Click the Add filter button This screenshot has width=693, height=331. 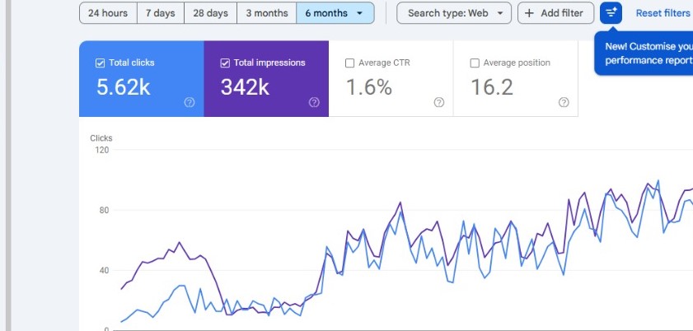(x=556, y=13)
